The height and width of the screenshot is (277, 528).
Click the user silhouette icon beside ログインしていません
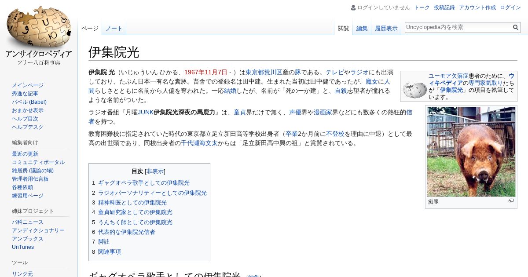click(x=353, y=7)
